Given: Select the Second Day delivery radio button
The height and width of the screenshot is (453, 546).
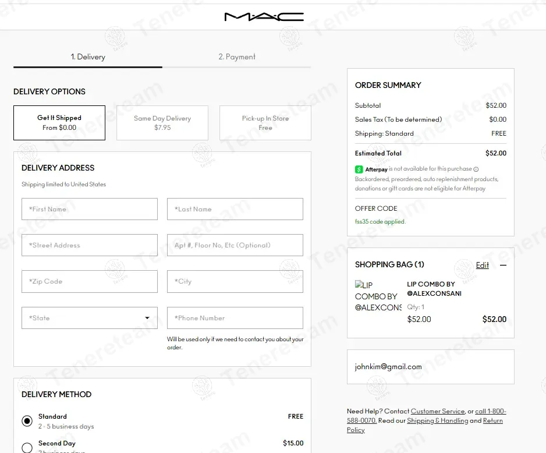Looking at the screenshot, I should click(x=27, y=447).
